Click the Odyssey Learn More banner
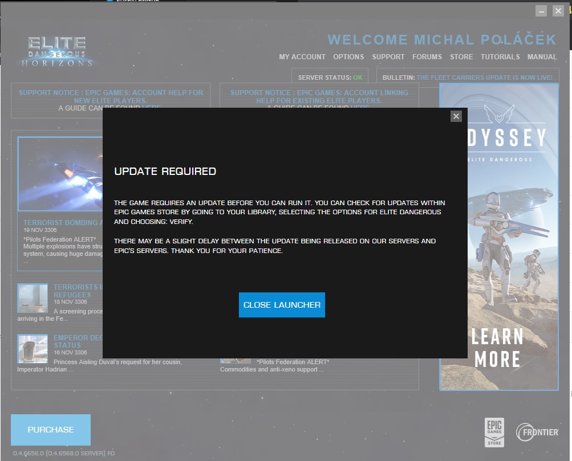 click(x=499, y=237)
